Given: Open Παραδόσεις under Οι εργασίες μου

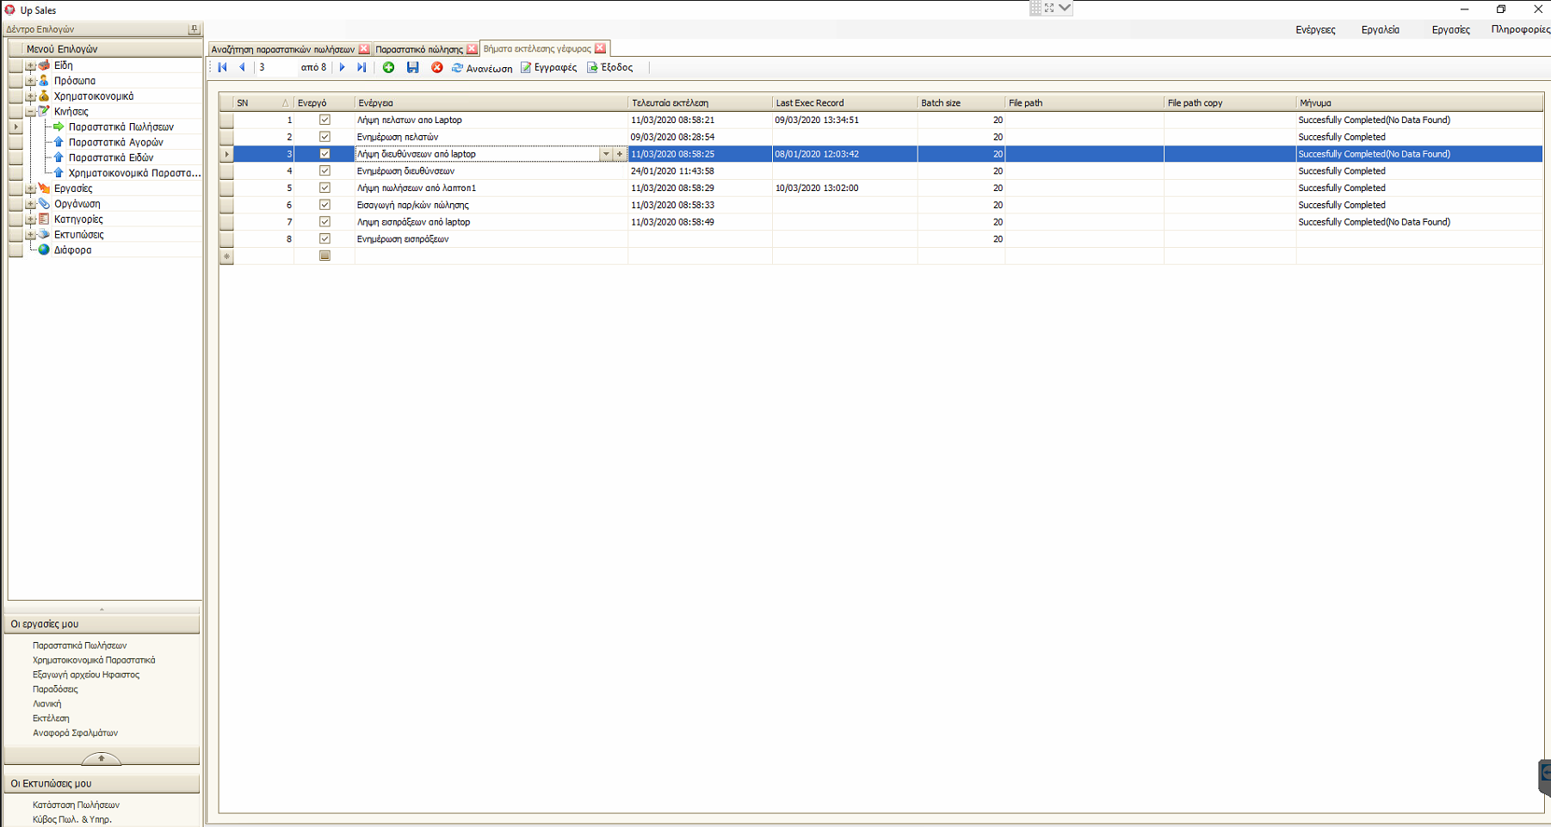Looking at the screenshot, I should pos(55,689).
